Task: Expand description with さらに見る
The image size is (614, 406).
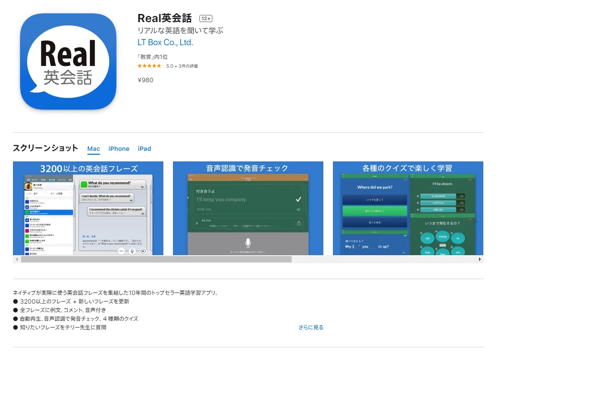Action: pos(311,327)
